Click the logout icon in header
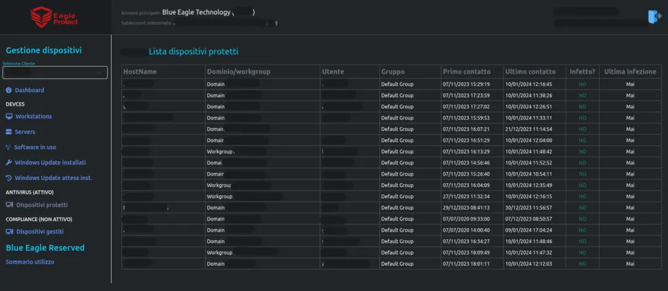 coord(654,16)
